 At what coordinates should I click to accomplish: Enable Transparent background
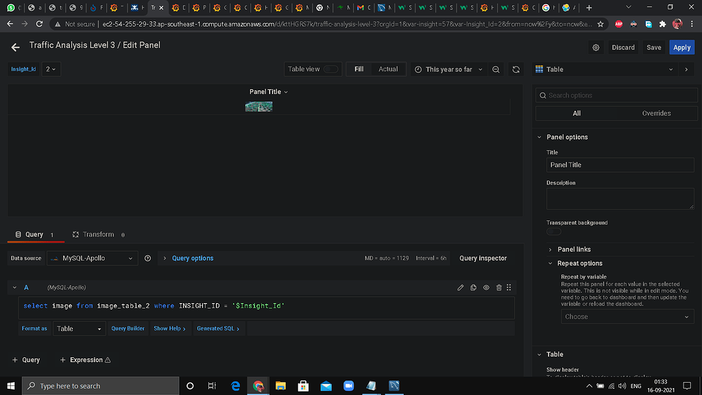tap(553, 232)
